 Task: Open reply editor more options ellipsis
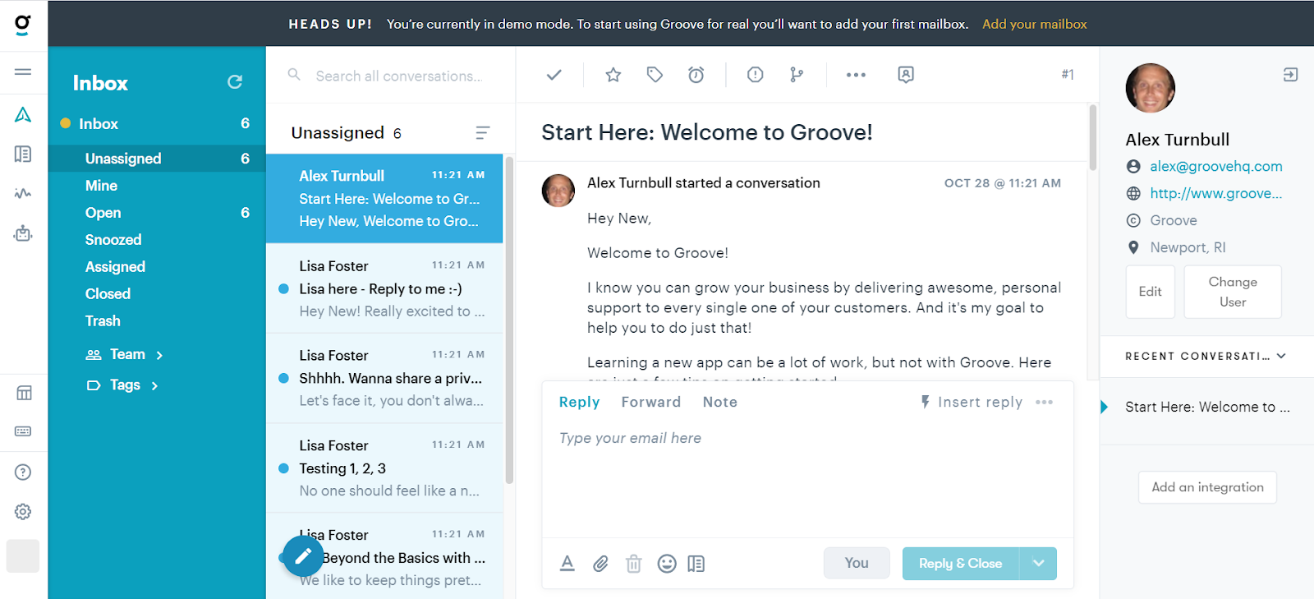[1045, 403]
